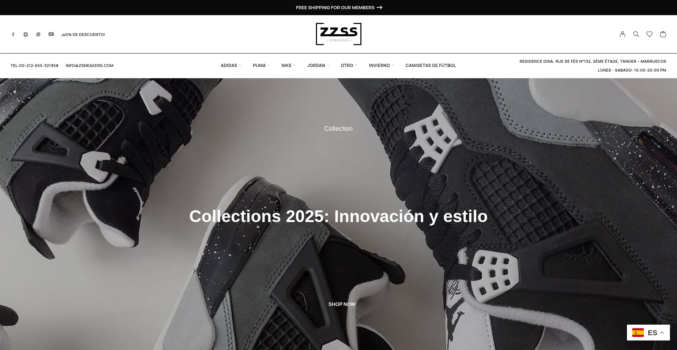The width and height of the screenshot is (677, 350).
Task: Open the YouTube channel icon
Action: [51, 34]
